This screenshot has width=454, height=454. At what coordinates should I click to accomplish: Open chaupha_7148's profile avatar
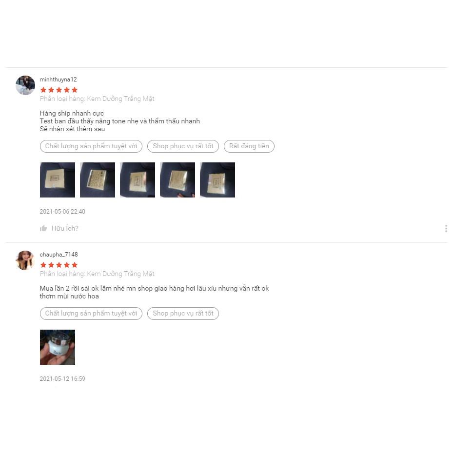(25, 260)
